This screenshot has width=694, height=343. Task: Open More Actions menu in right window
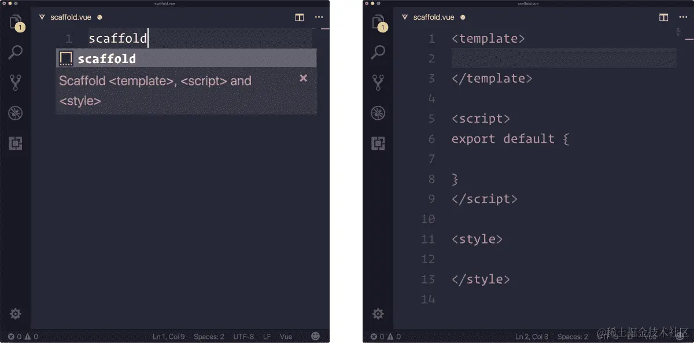coord(682,17)
